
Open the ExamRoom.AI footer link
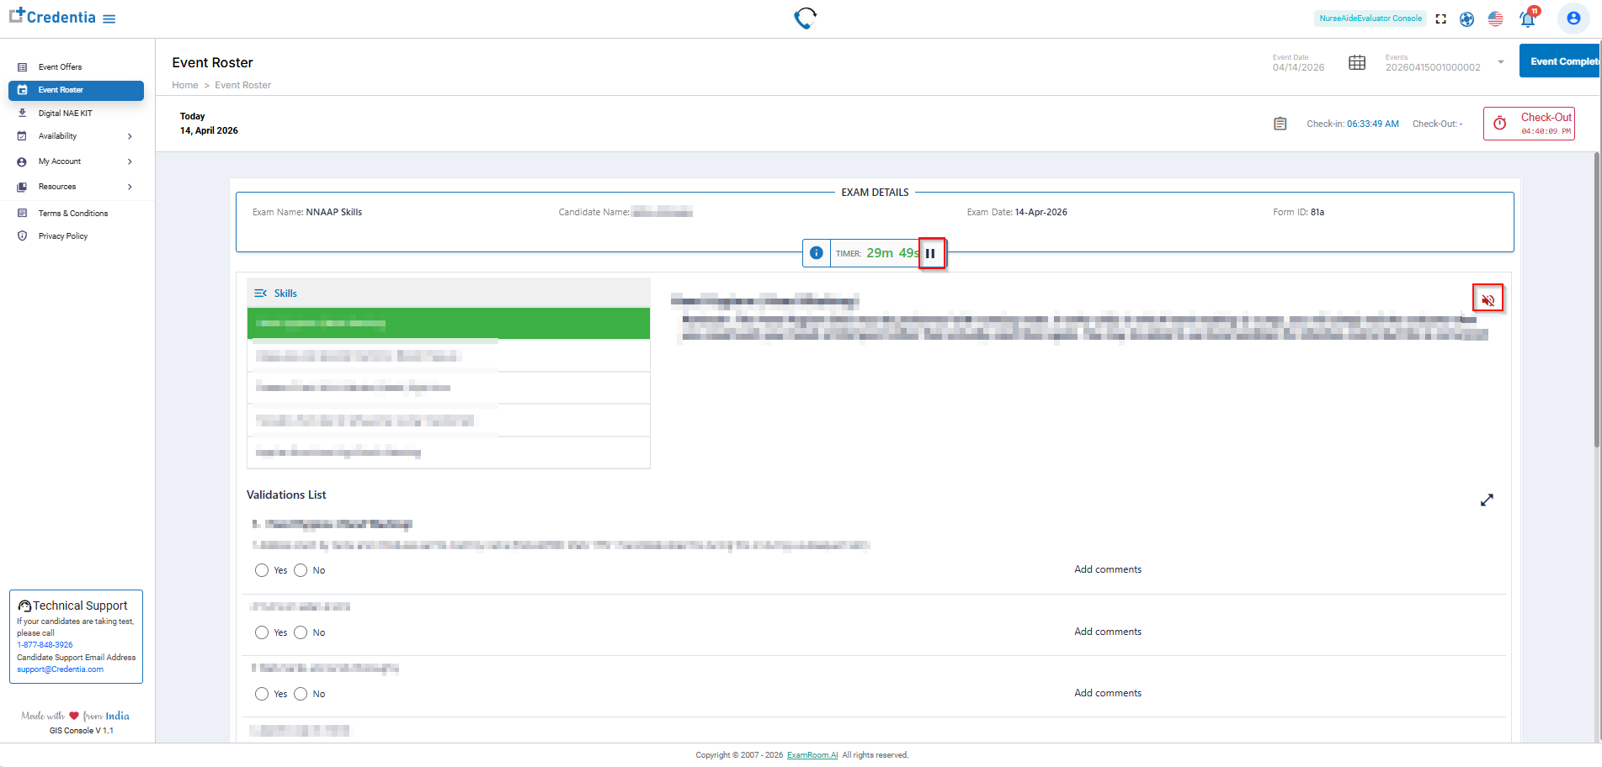pos(812,755)
